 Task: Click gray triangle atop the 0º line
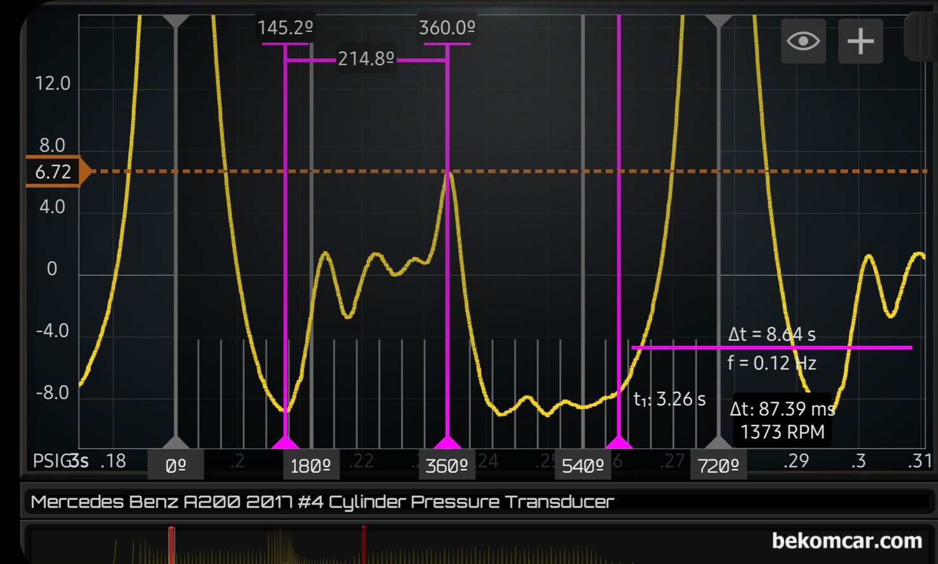tap(176, 22)
